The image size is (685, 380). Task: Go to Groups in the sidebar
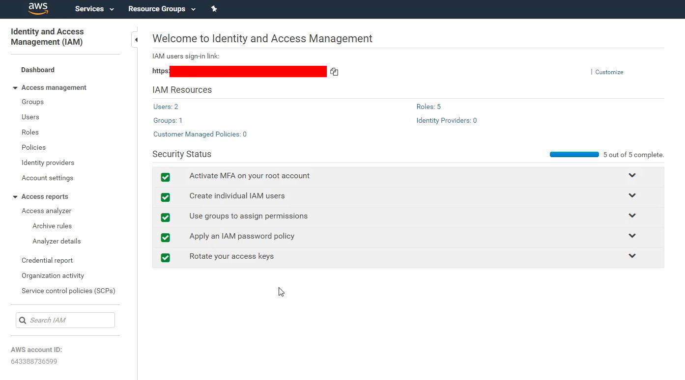[x=32, y=102]
